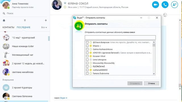Open the Skype home icon
The height and width of the screenshot is (102, 182).
pos(4,20)
